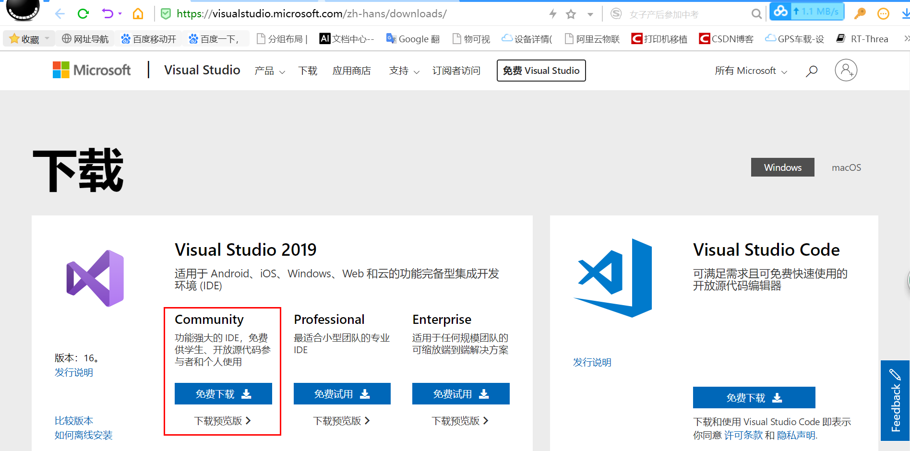Open the orange chat bubble extension icon

pyautogui.click(x=883, y=14)
